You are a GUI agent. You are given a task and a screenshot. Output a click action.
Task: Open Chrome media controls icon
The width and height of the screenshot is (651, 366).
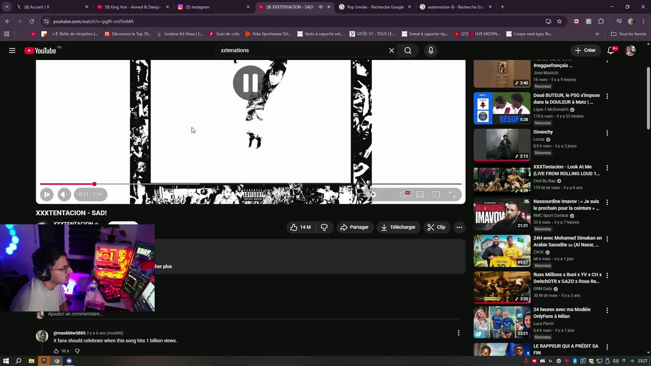pos(618,21)
